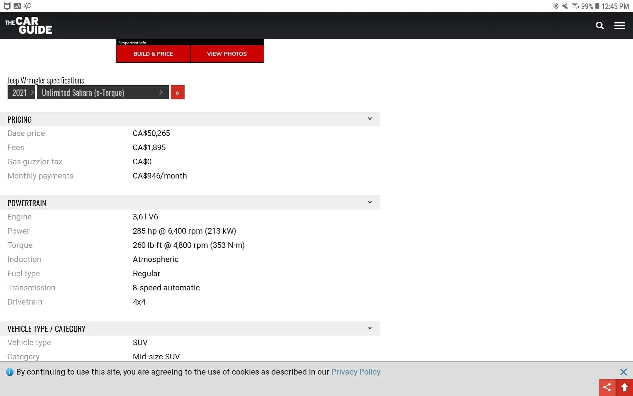Select the Atmospheric induction value
This screenshot has height=396, width=633.
(x=156, y=259)
